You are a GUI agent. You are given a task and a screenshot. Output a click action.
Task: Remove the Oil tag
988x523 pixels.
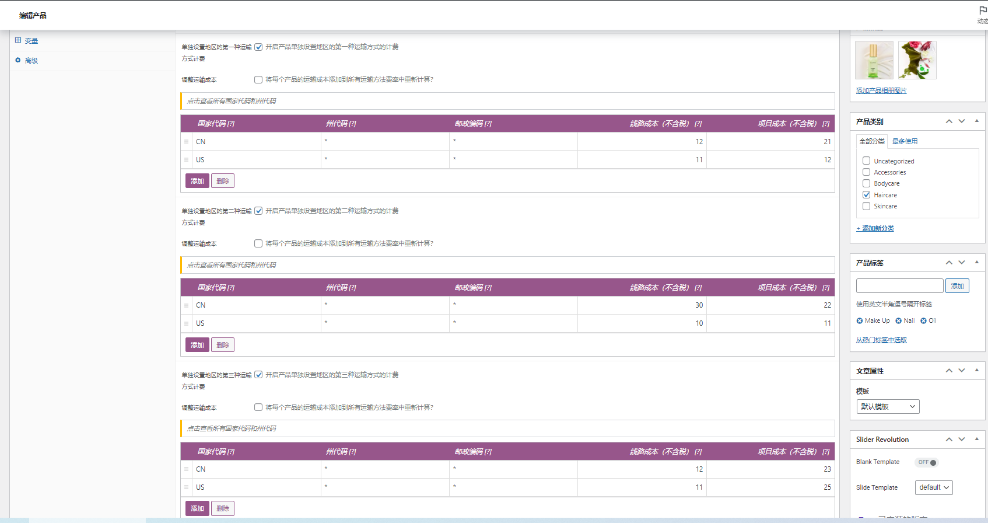point(923,321)
